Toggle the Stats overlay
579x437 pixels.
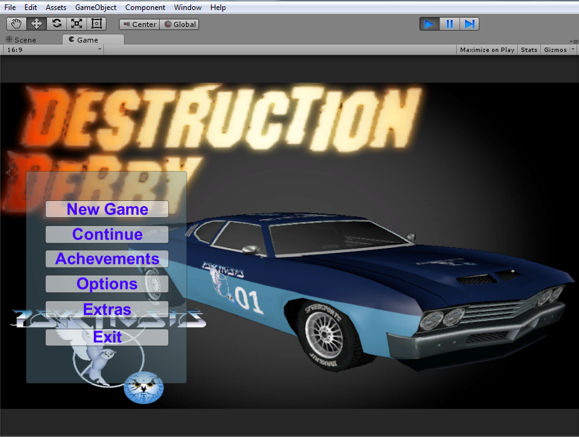(528, 49)
